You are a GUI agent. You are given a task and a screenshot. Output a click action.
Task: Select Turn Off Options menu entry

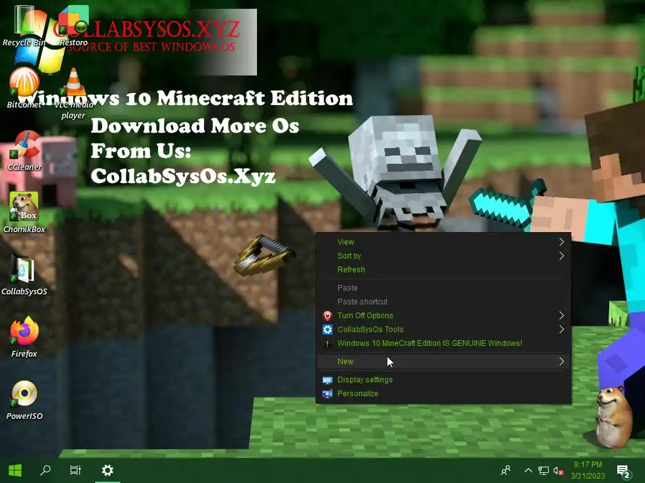click(443, 316)
